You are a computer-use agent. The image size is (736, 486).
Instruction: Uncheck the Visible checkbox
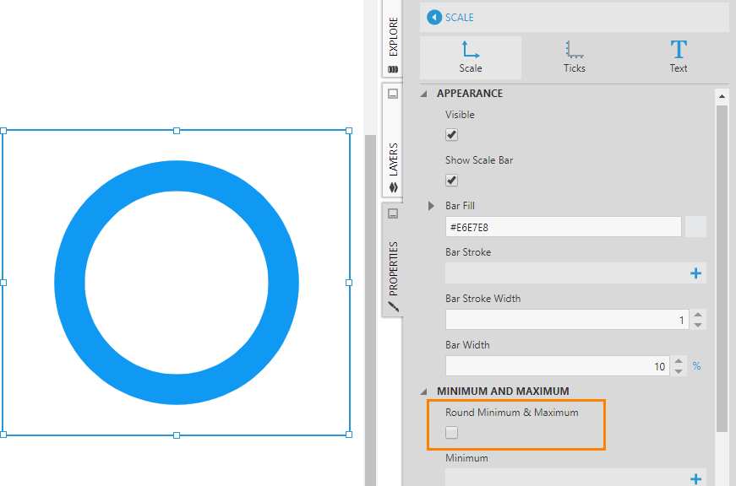point(450,134)
